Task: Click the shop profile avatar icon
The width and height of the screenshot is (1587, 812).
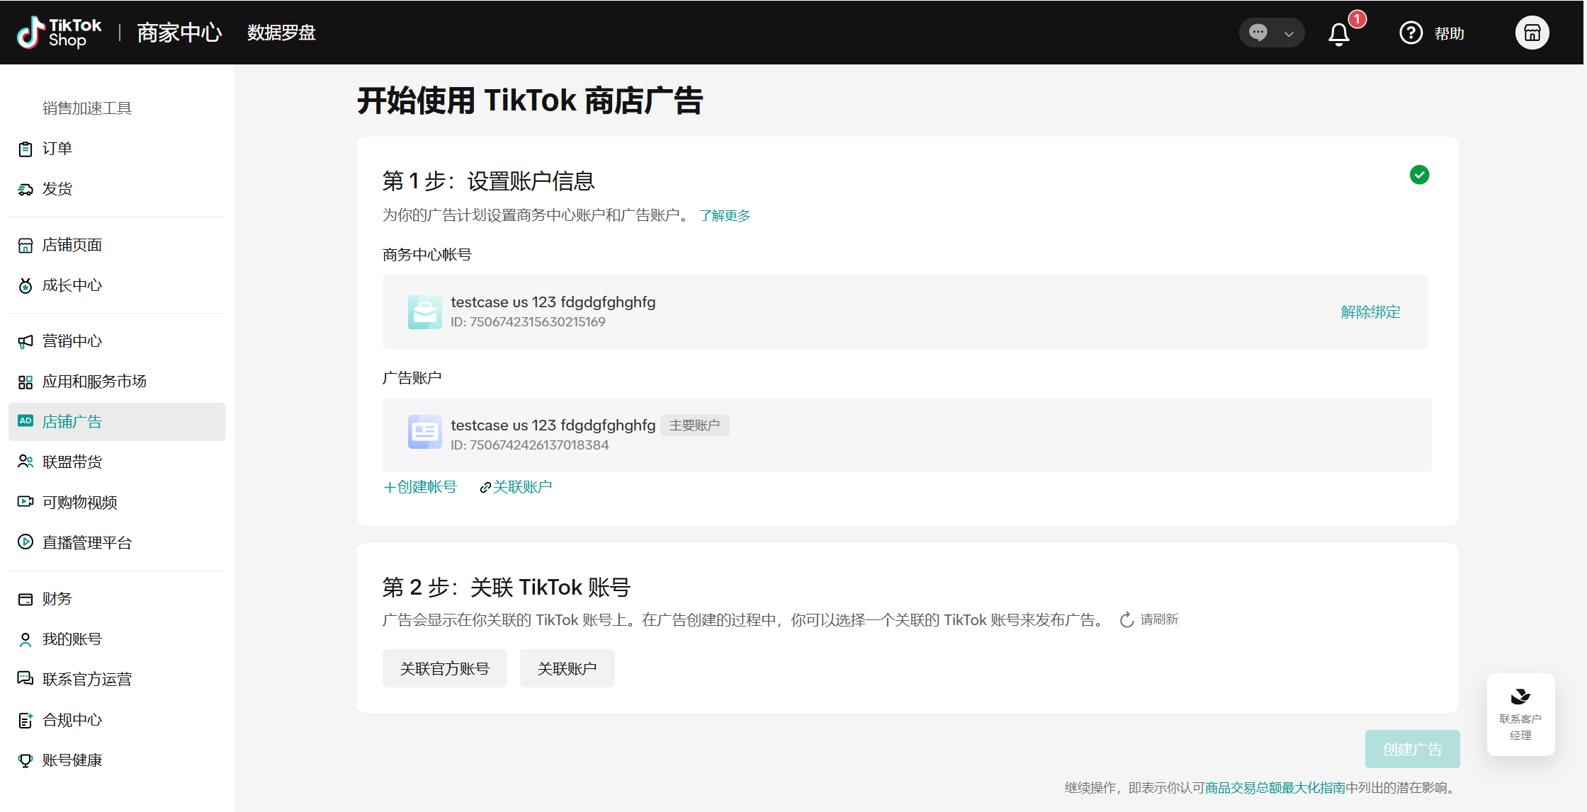Action: point(1532,33)
